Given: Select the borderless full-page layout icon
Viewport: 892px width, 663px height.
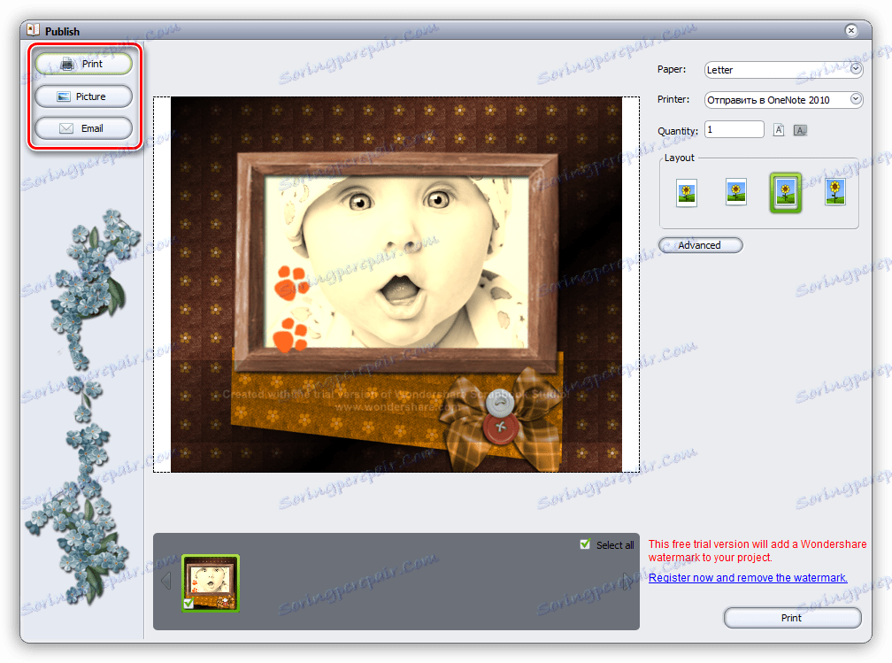Looking at the screenshot, I should 834,191.
